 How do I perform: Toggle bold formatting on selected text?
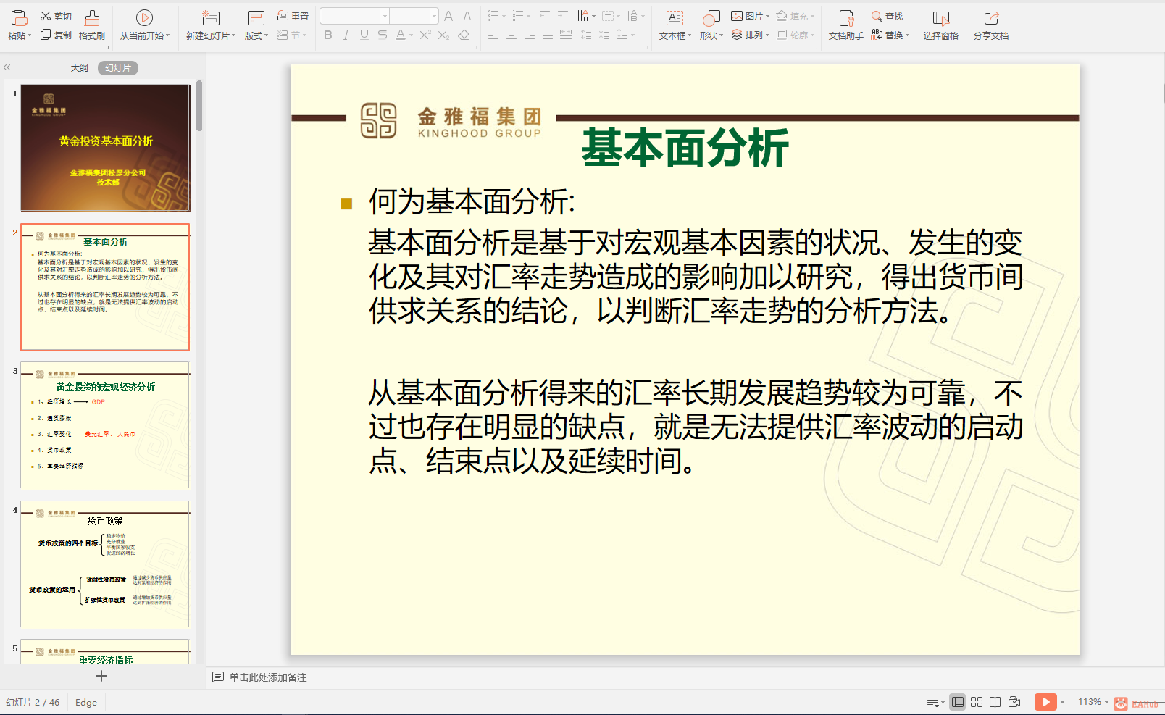(327, 35)
